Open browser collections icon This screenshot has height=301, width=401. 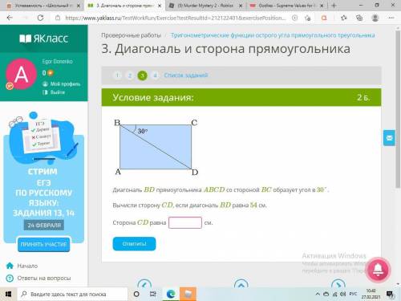coord(359,18)
